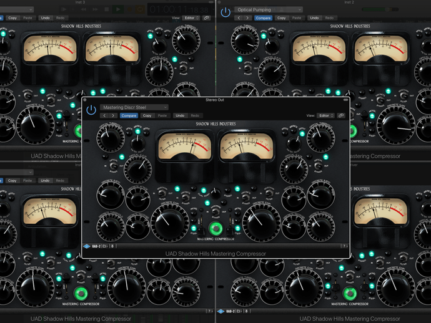Go to previous preset in Optical Pumping window
Viewport: 431px width, 323px height.
click(239, 18)
